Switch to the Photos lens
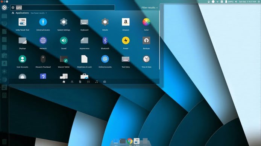The width and height of the screenshot is (261, 146). coord(105,82)
